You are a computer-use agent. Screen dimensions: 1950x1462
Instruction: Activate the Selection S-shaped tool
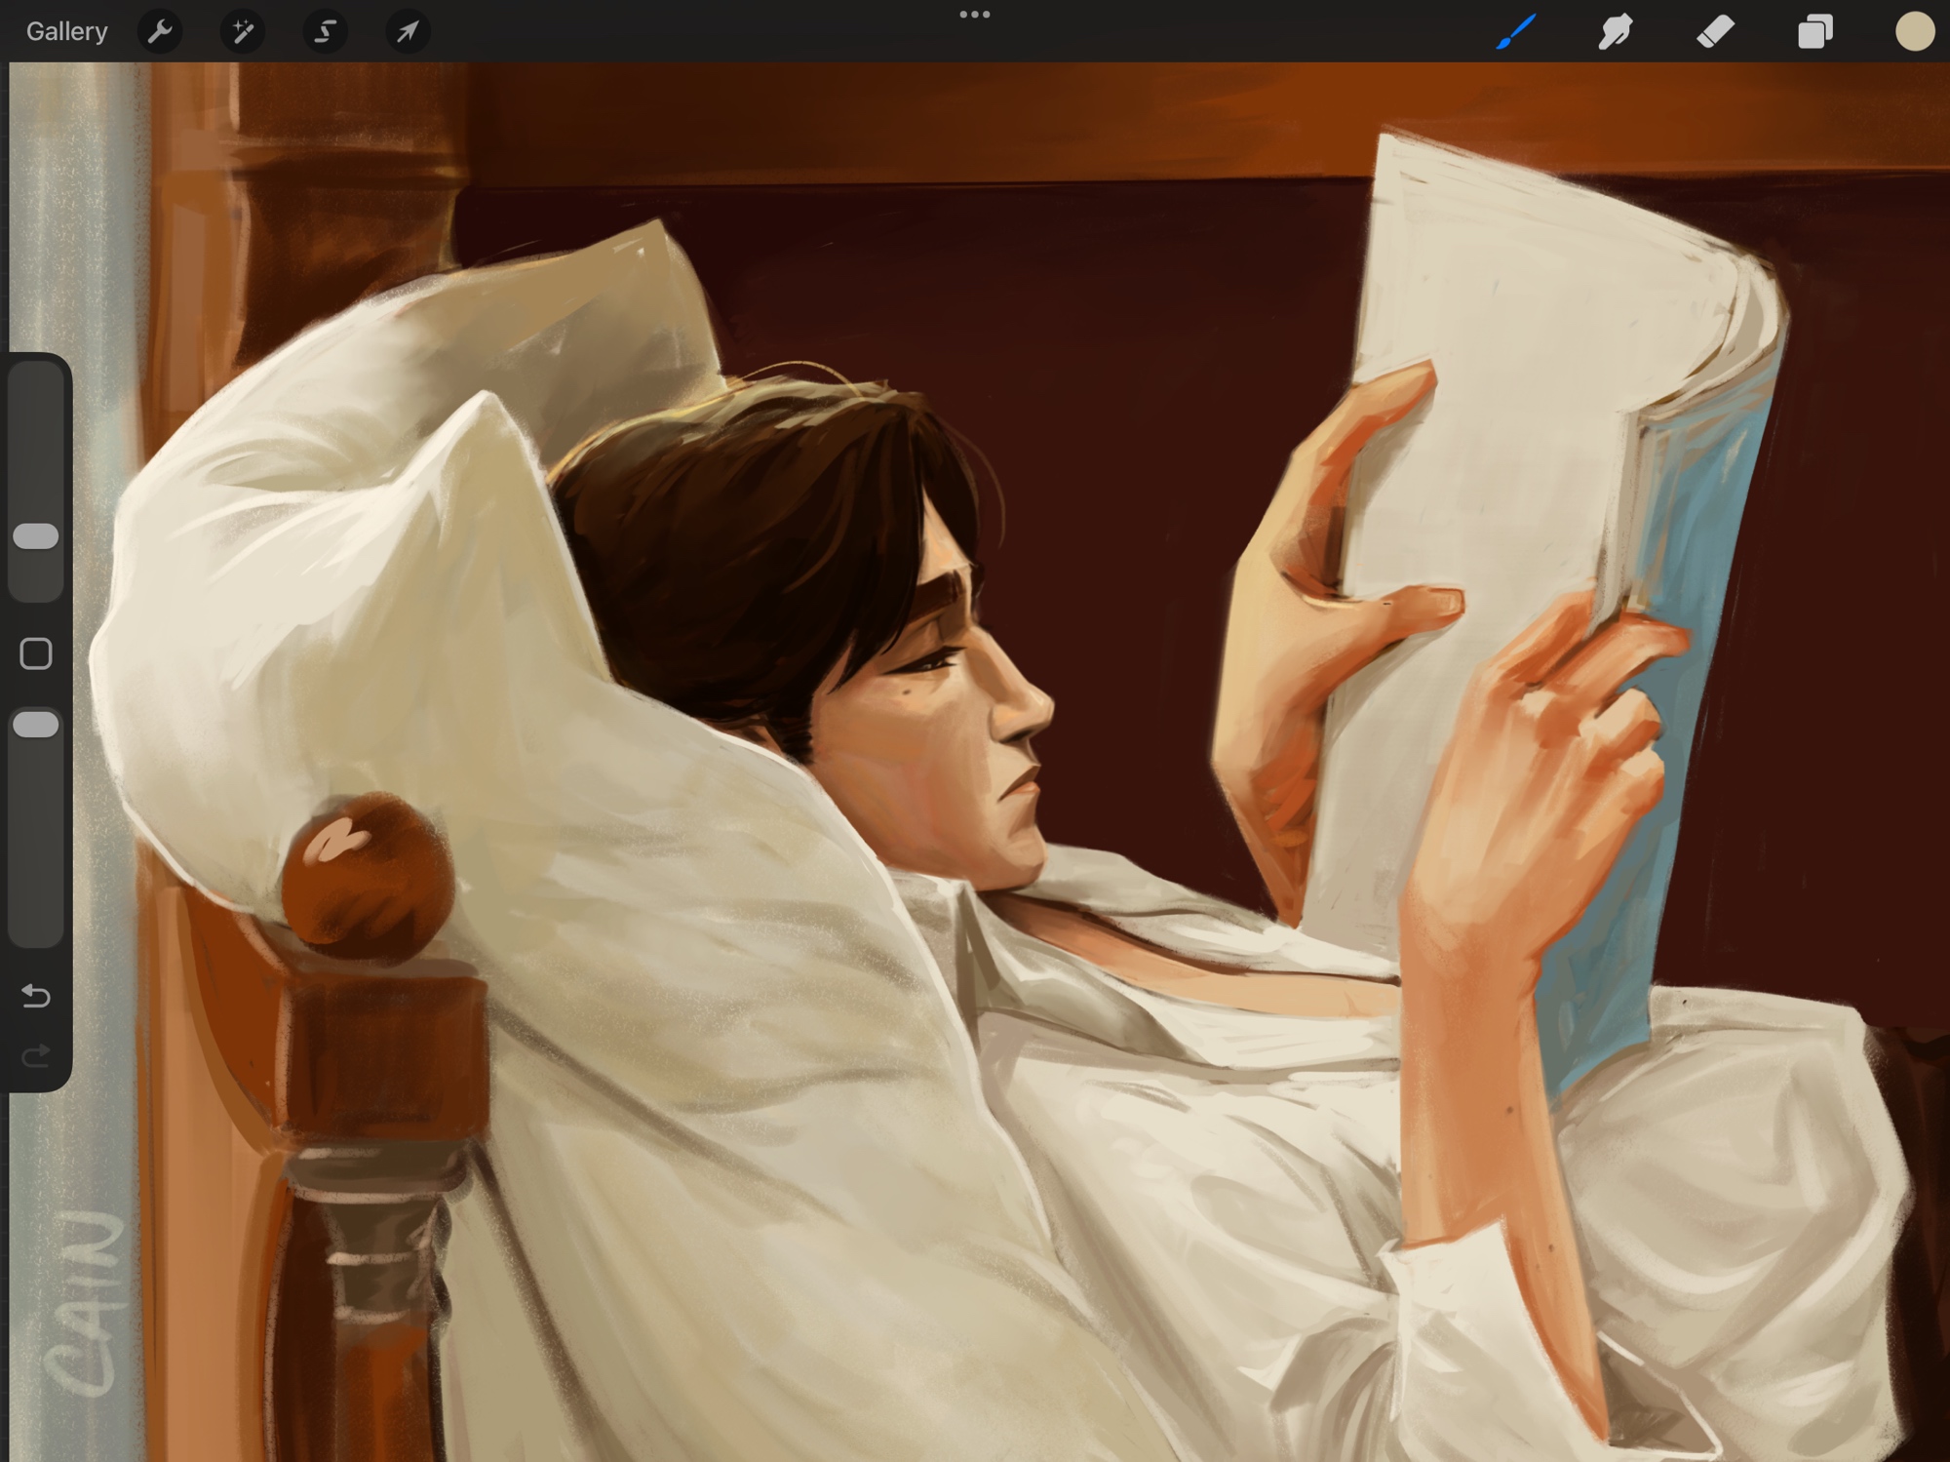[x=325, y=31]
